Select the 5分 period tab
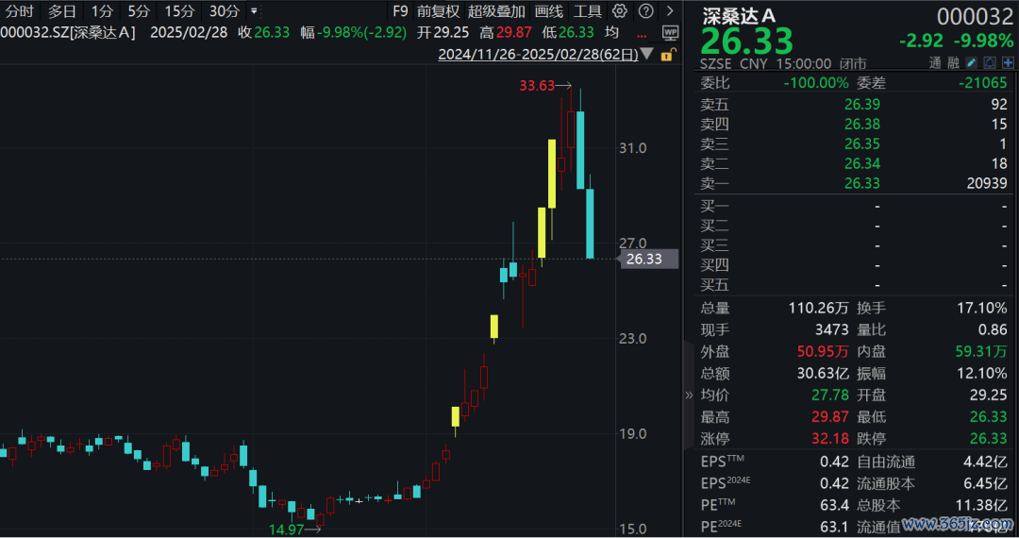The width and height of the screenshot is (1019, 538). [139, 11]
